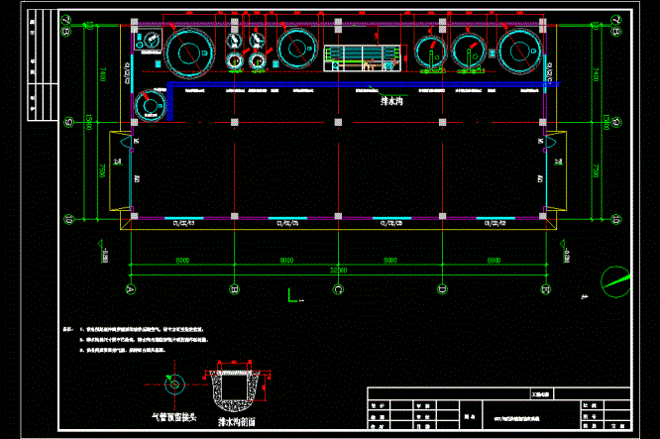Image resolution: width=660 pixels, height=439 pixels.
Task: Click grid axis bubble B at the bottom
Action: click(235, 289)
